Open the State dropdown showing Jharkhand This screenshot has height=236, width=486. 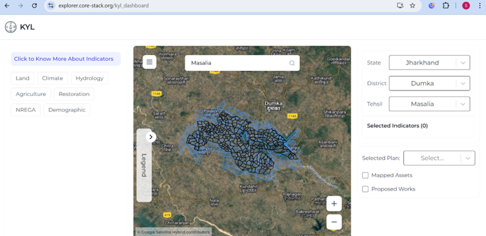[429, 63]
